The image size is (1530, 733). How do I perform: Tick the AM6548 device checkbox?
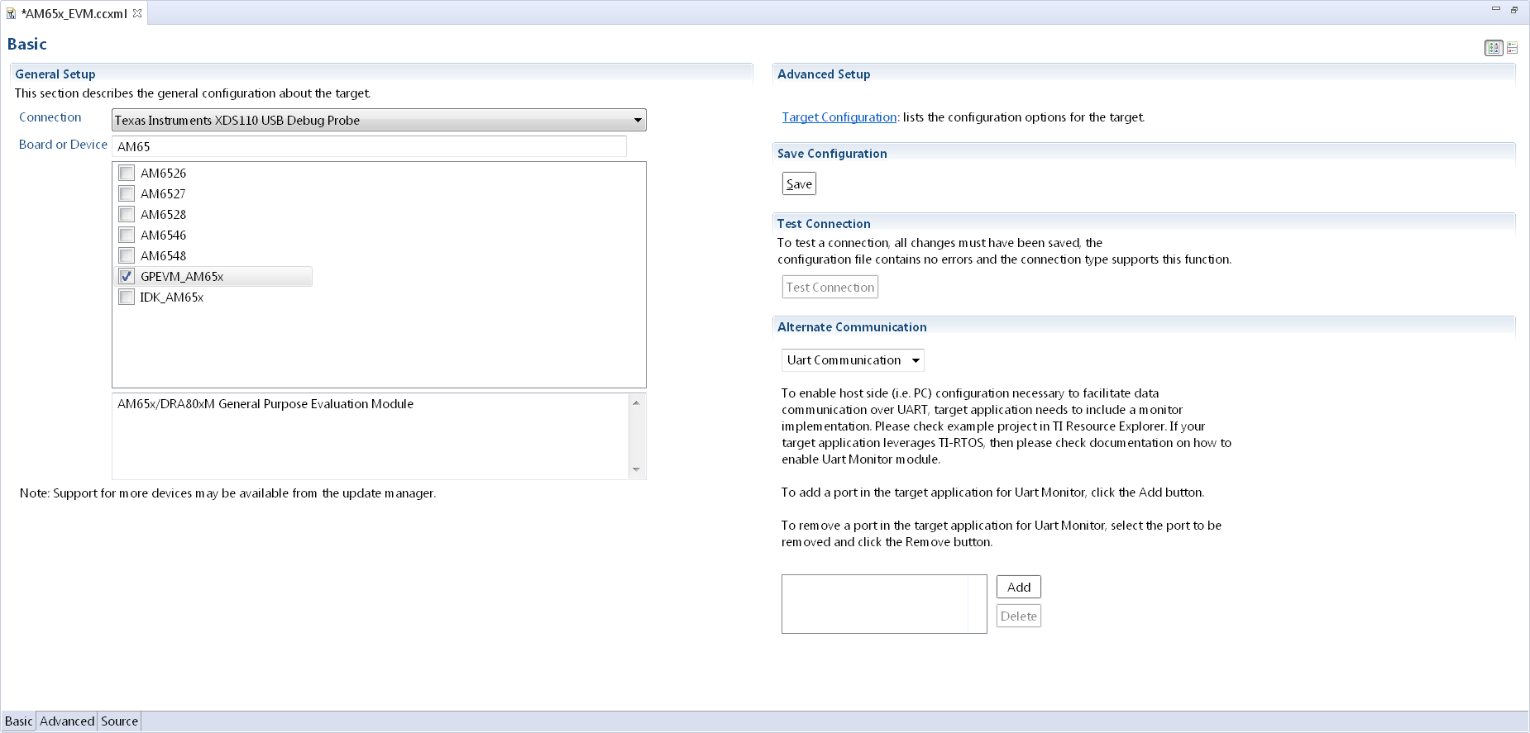[127, 256]
